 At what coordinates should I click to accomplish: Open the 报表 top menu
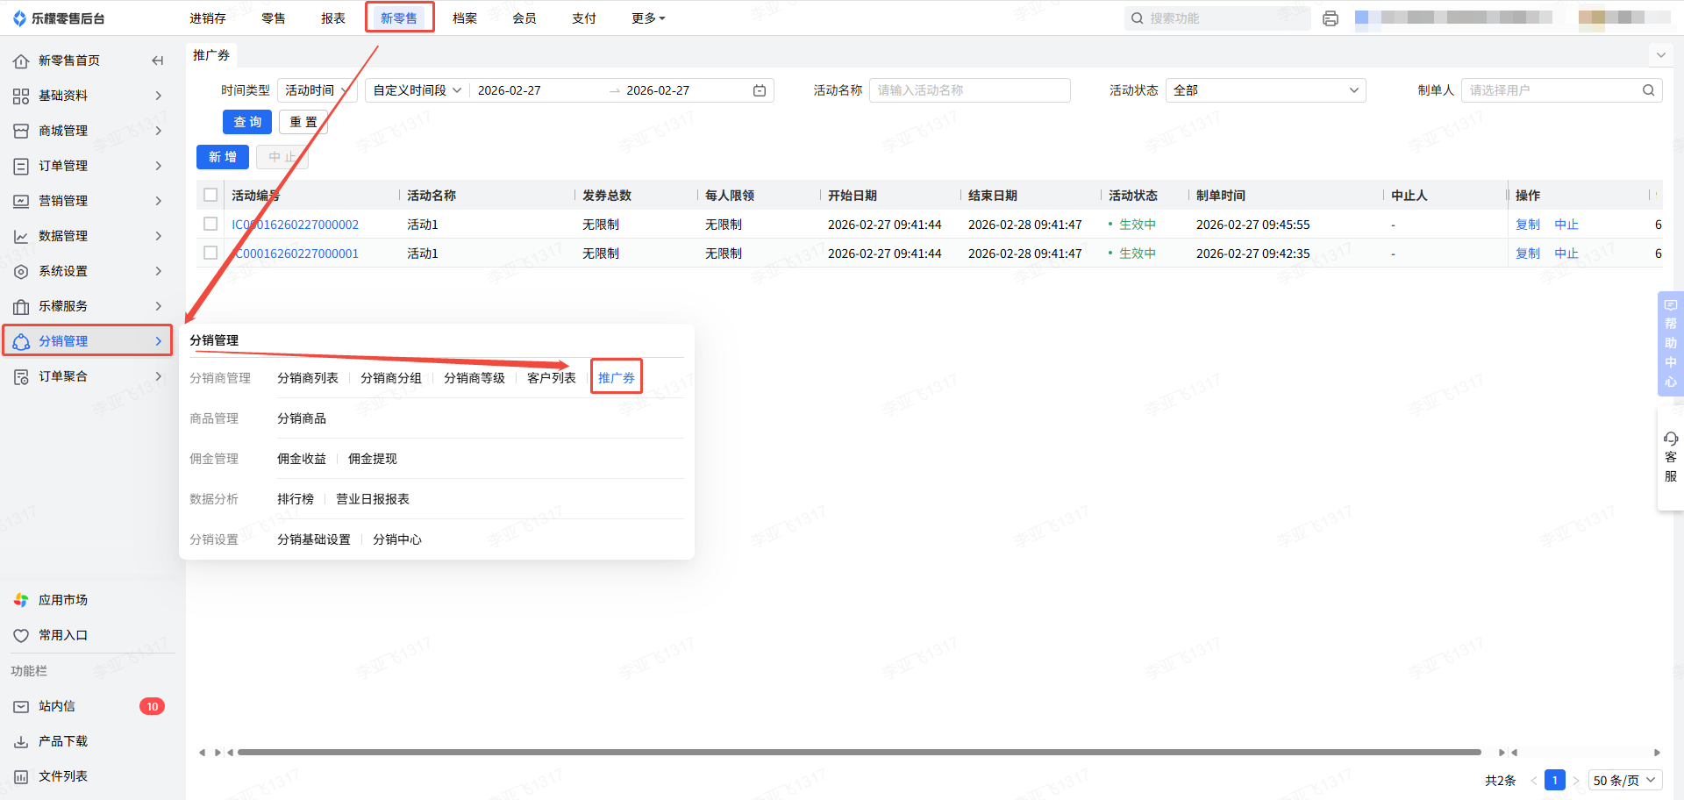tap(333, 18)
